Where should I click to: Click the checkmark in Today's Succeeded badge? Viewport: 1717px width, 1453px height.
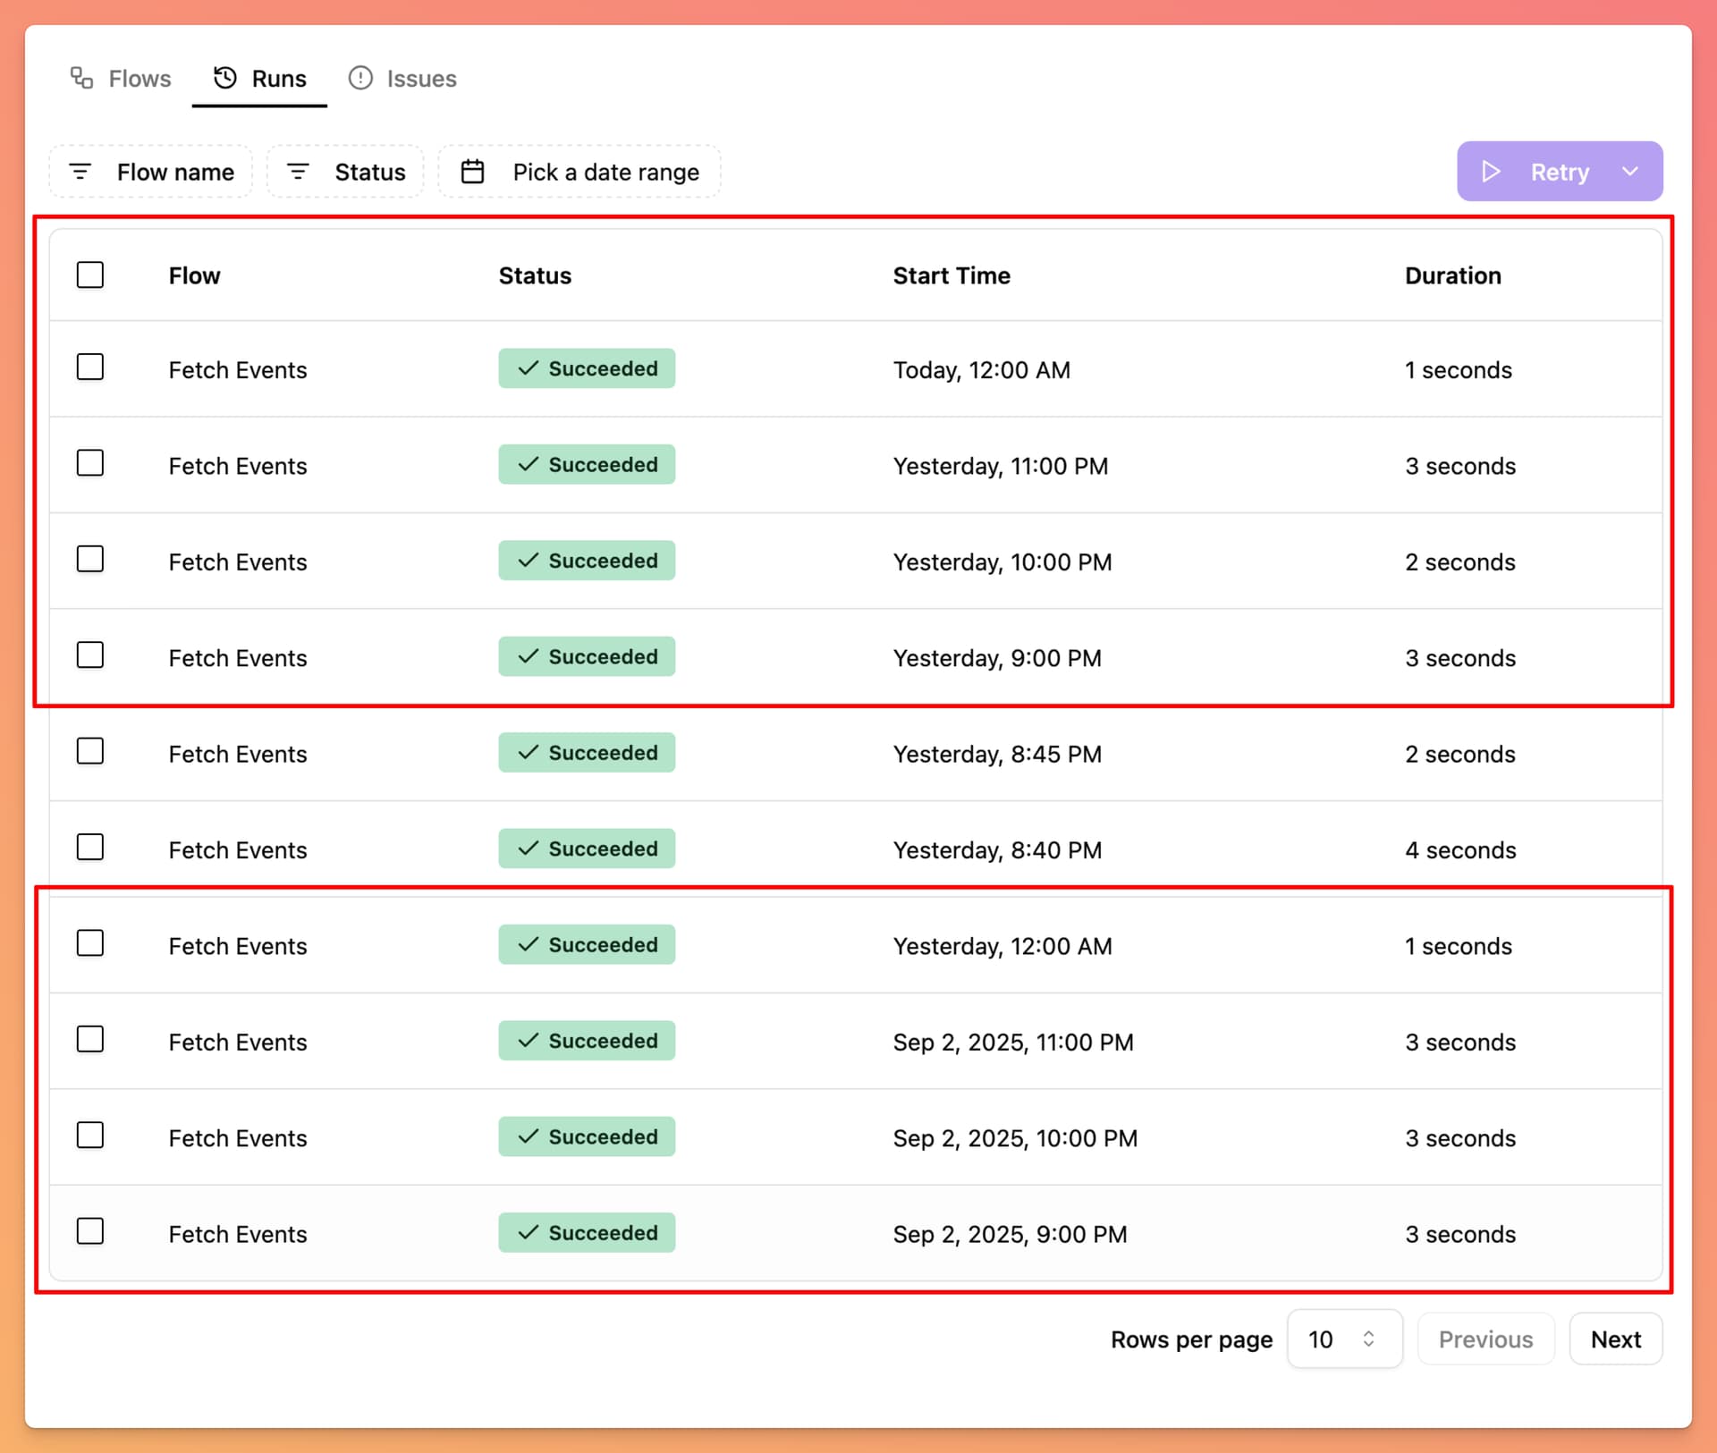point(529,368)
